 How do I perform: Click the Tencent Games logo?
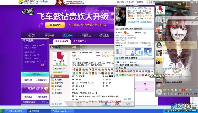tap(27, 2)
